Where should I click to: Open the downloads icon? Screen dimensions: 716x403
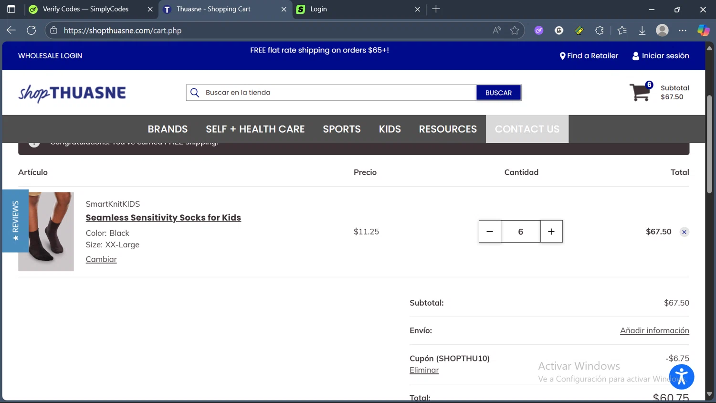click(642, 30)
